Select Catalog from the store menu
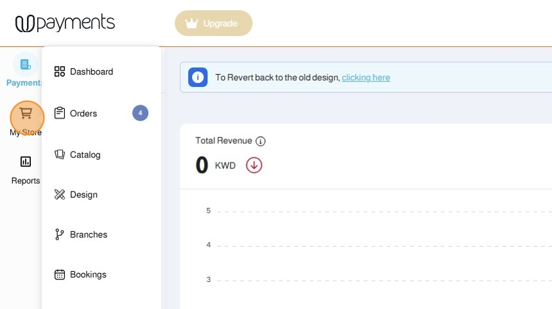Image resolution: width=552 pixels, height=309 pixels. [85, 155]
